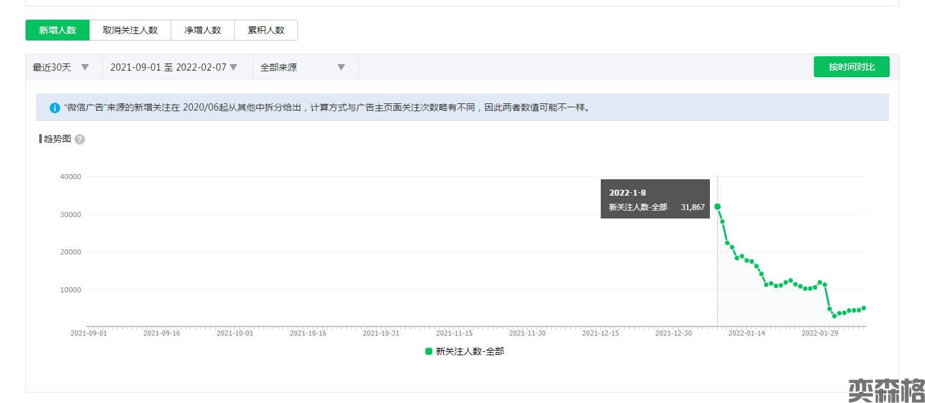Click the rightmost data point on the trend line
Image resolution: width=925 pixels, height=403 pixels.
tap(864, 307)
